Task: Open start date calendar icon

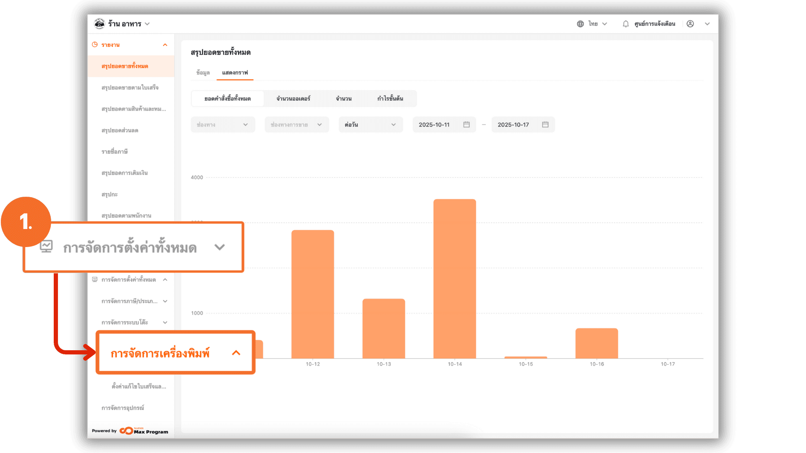Action: point(466,125)
